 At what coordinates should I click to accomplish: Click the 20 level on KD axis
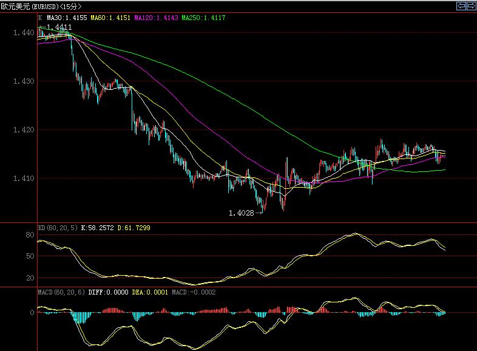[30, 278]
